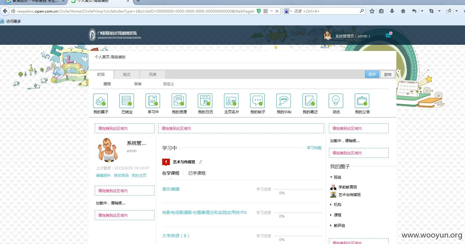Click the 音乐编辑 progress bar
The height and width of the screenshot is (244, 465).
pyautogui.click(x=298, y=189)
